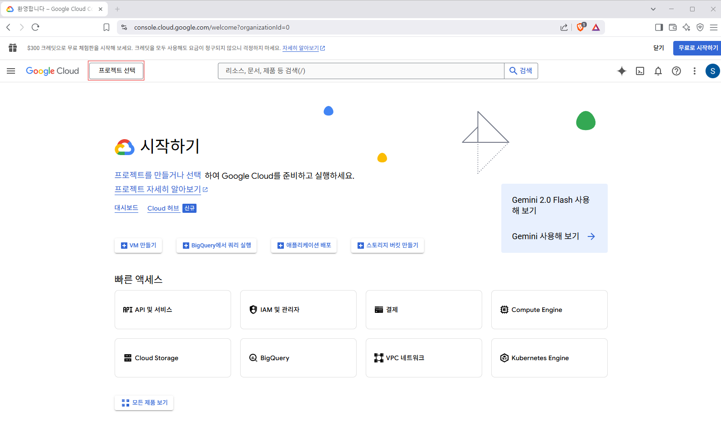
Task: Reload the console page
Action: pos(35,27)
